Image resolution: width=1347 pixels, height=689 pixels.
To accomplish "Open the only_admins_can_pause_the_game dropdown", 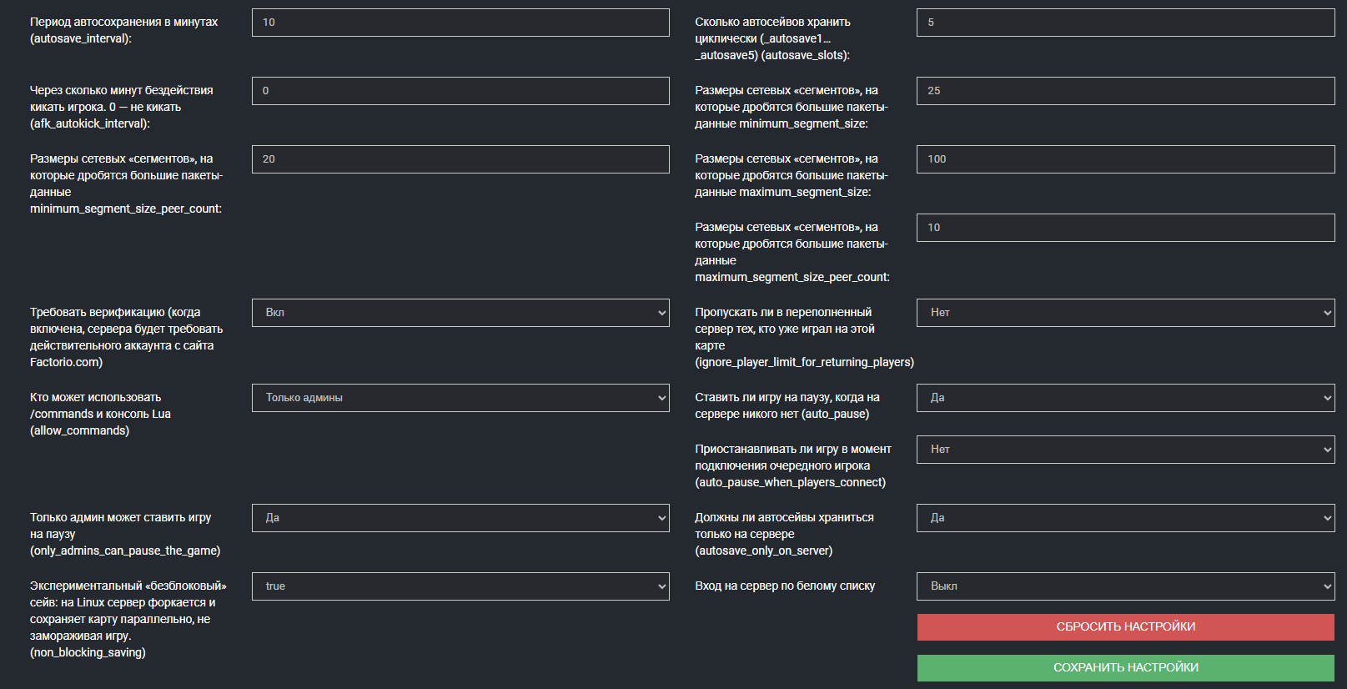I will (460, 518).
